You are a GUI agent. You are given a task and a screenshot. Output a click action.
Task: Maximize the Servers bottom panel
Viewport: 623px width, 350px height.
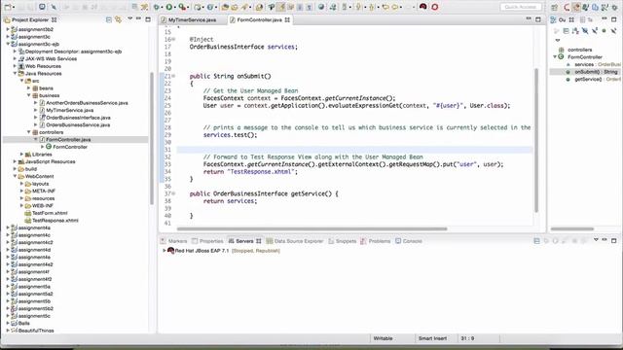[614, 240]
